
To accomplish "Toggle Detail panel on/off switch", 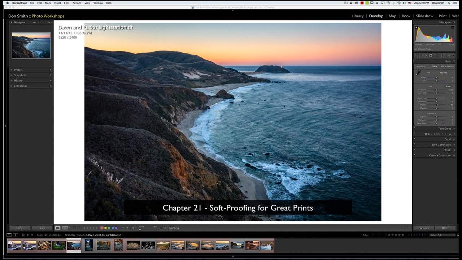I will pos(414,139).
